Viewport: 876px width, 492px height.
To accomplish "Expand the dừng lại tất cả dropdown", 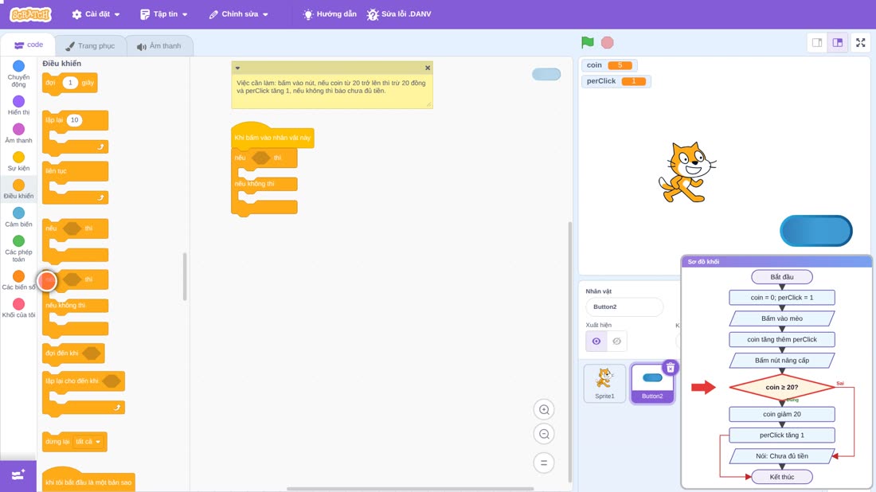I will click(x=88, y=442).
